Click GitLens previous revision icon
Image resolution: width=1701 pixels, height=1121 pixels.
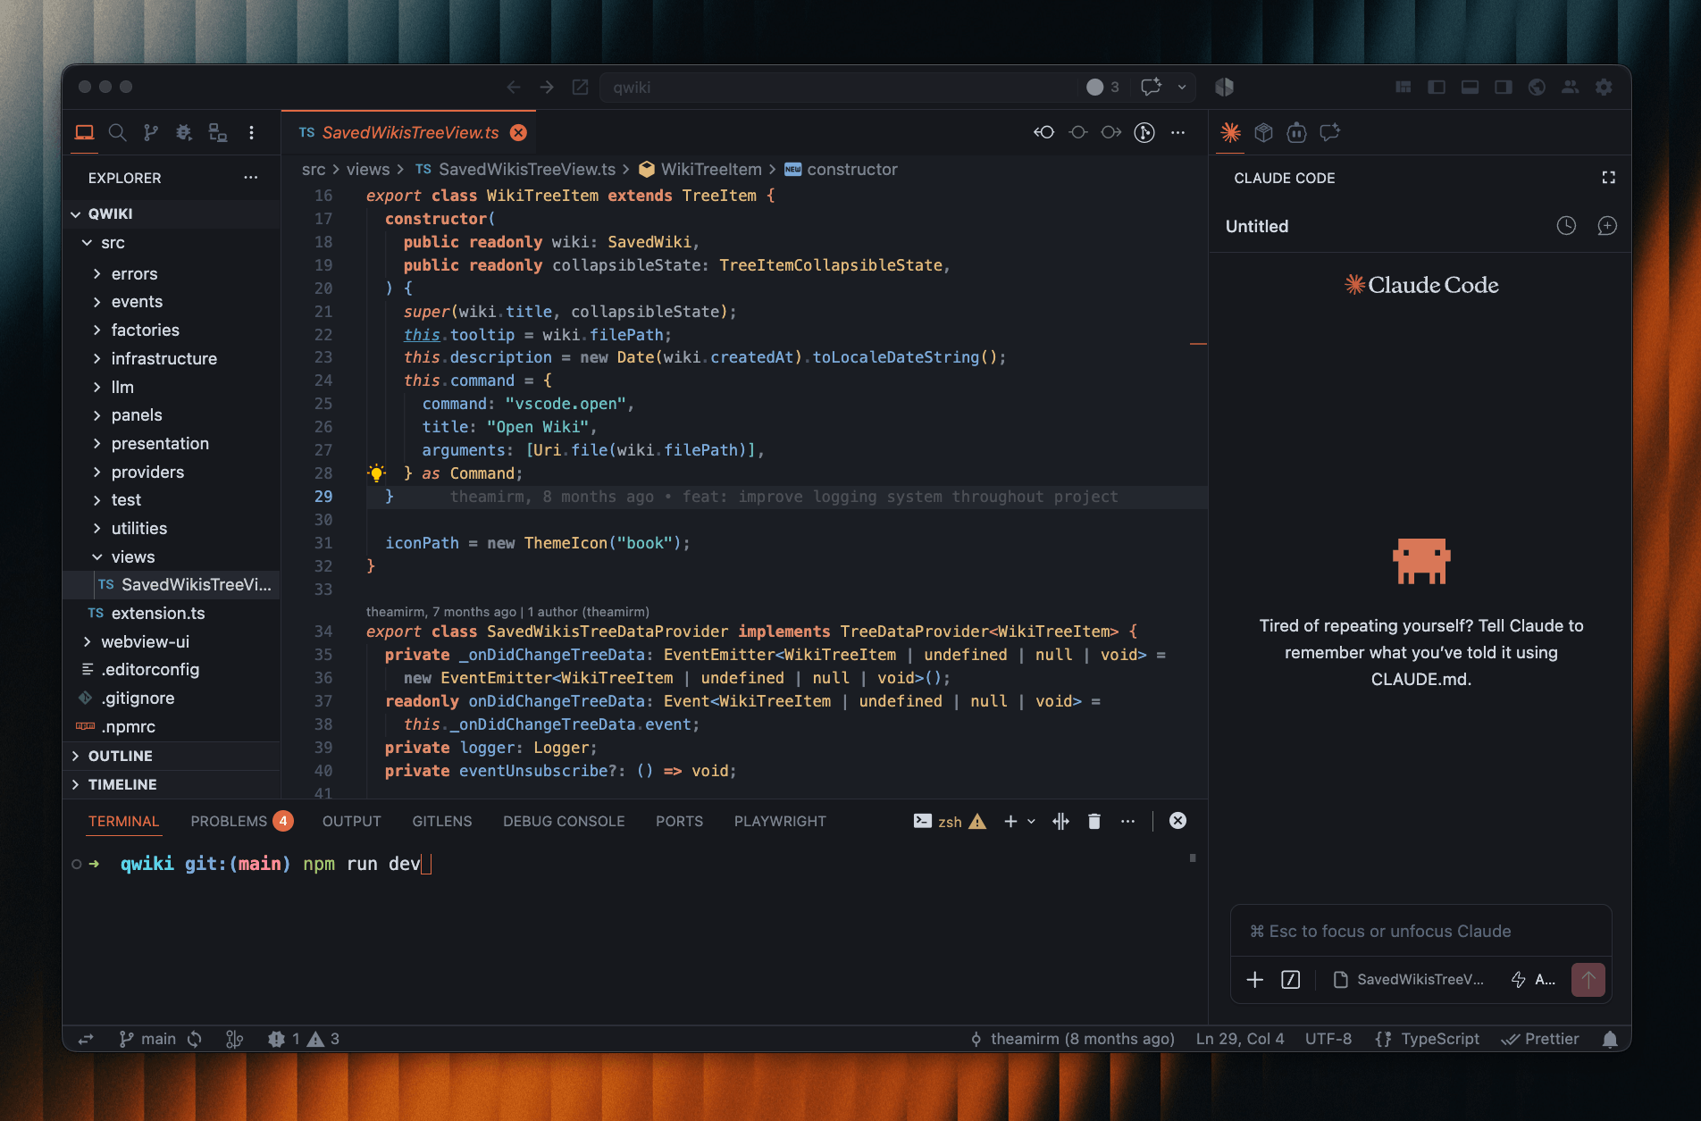[x=1044, y=132]
